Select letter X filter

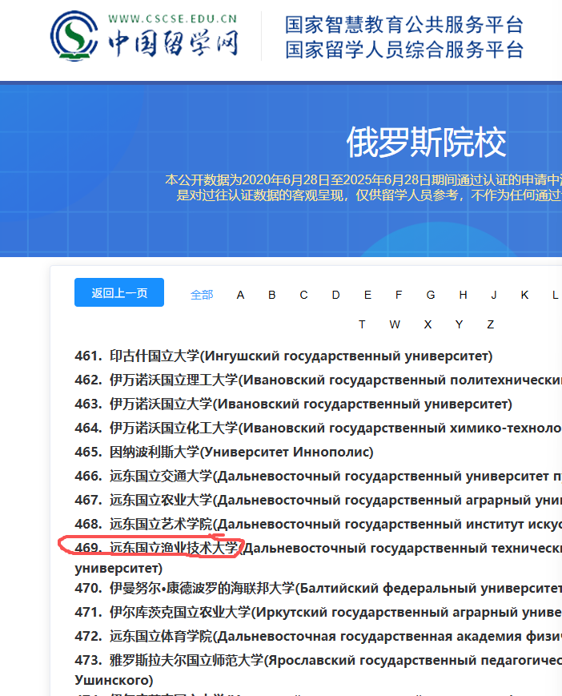[x=428, y=324]
